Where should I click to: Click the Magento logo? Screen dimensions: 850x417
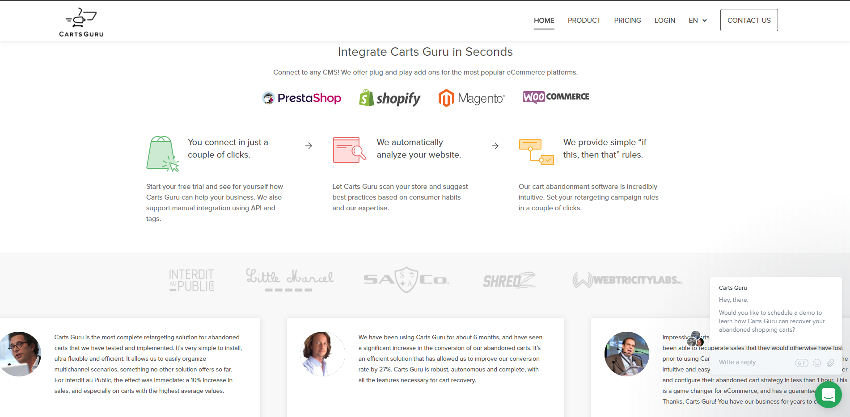click(x=471, y=98)
